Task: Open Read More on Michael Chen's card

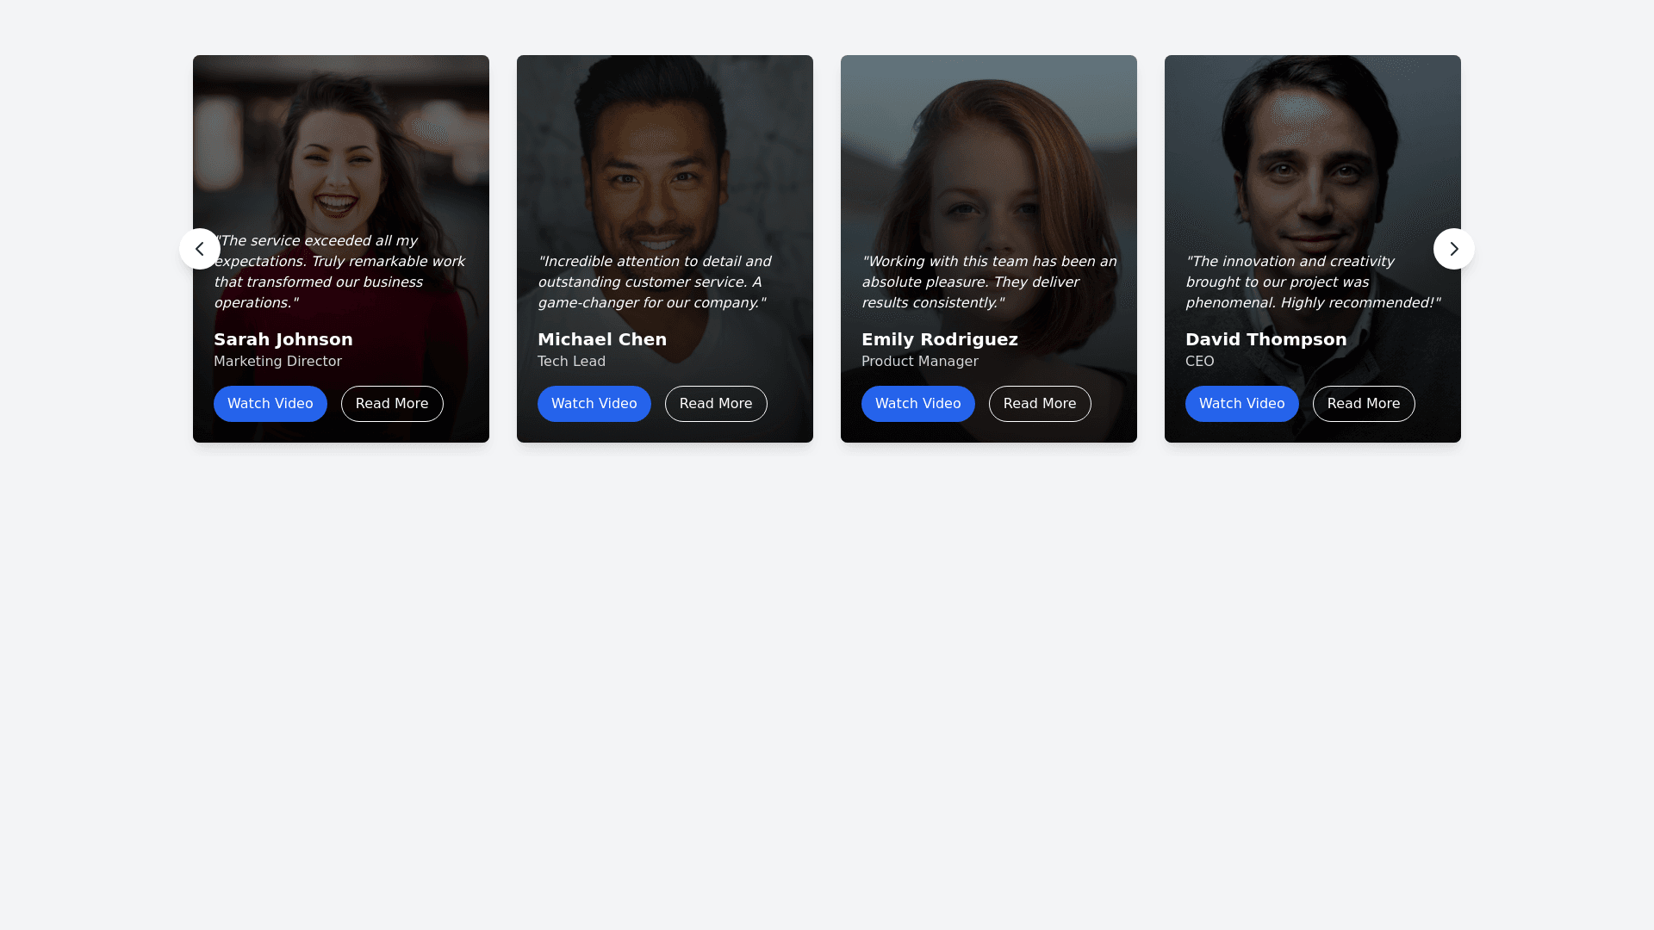Action: (716, 404)
